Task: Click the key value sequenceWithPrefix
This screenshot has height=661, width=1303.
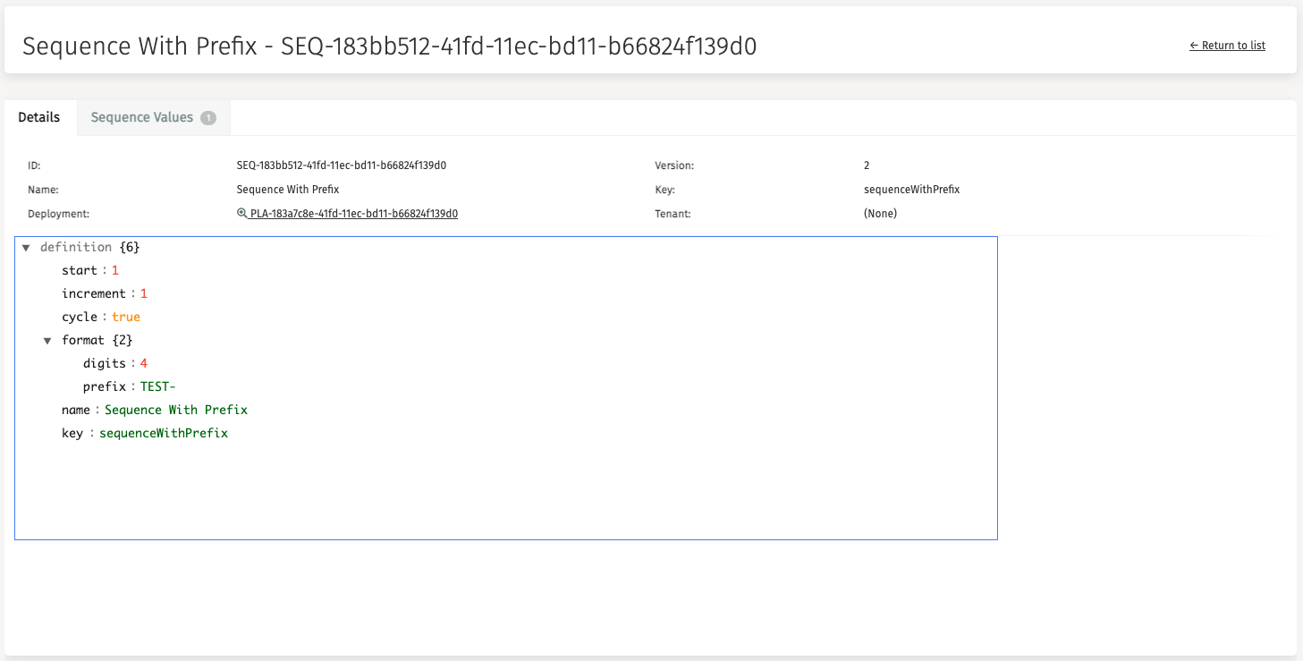Action: pyautogui.click(x=164, y=433)
